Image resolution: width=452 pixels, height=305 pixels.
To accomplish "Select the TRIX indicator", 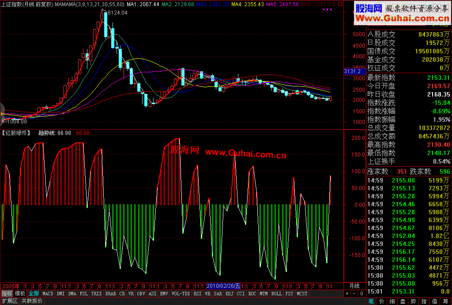I will tap(97, 294).
